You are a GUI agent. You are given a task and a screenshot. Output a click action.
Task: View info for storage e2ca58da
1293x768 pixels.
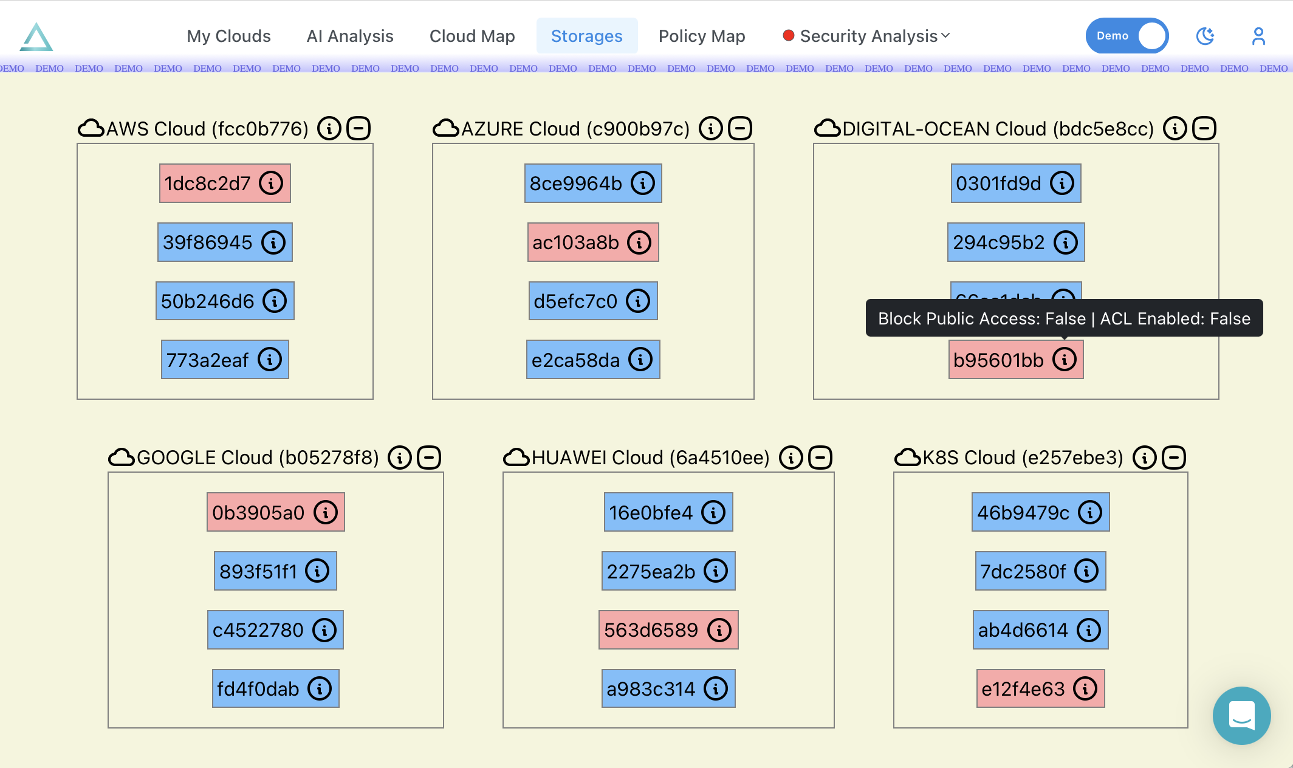pos(640,360)
